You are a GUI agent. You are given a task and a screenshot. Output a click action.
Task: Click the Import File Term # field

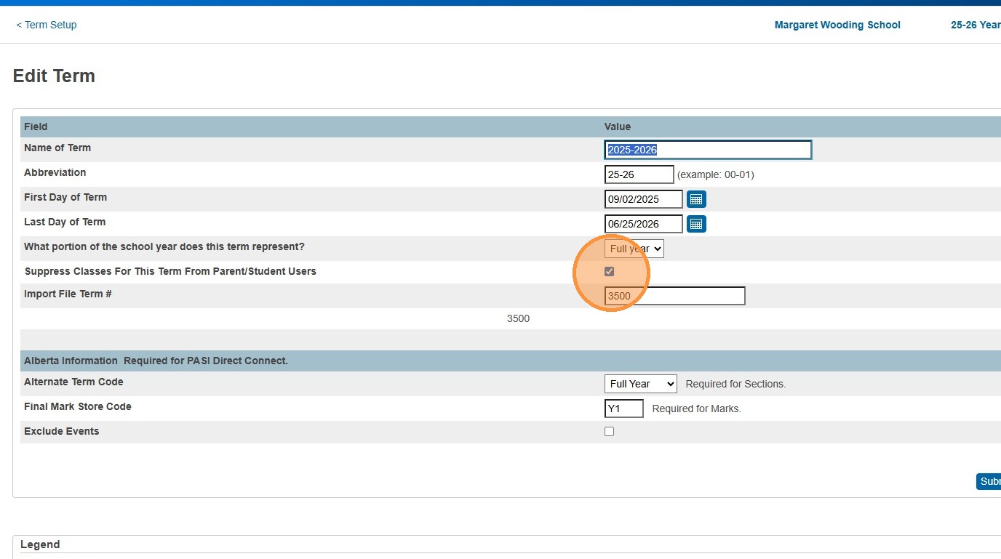click(x=674, y=296)
